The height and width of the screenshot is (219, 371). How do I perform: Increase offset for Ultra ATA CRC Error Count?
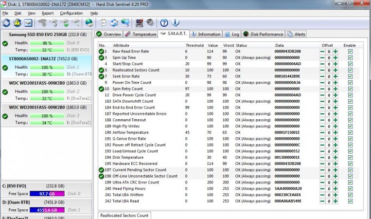[x=336, y=182]
